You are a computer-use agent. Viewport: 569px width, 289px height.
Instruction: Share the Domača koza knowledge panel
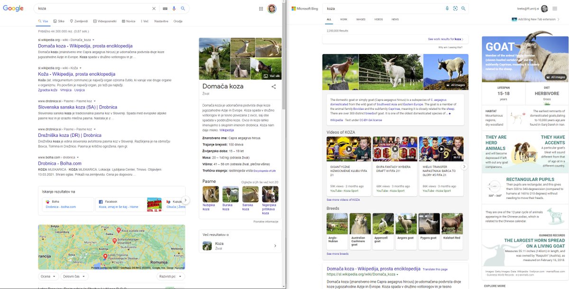click(273, 87)
